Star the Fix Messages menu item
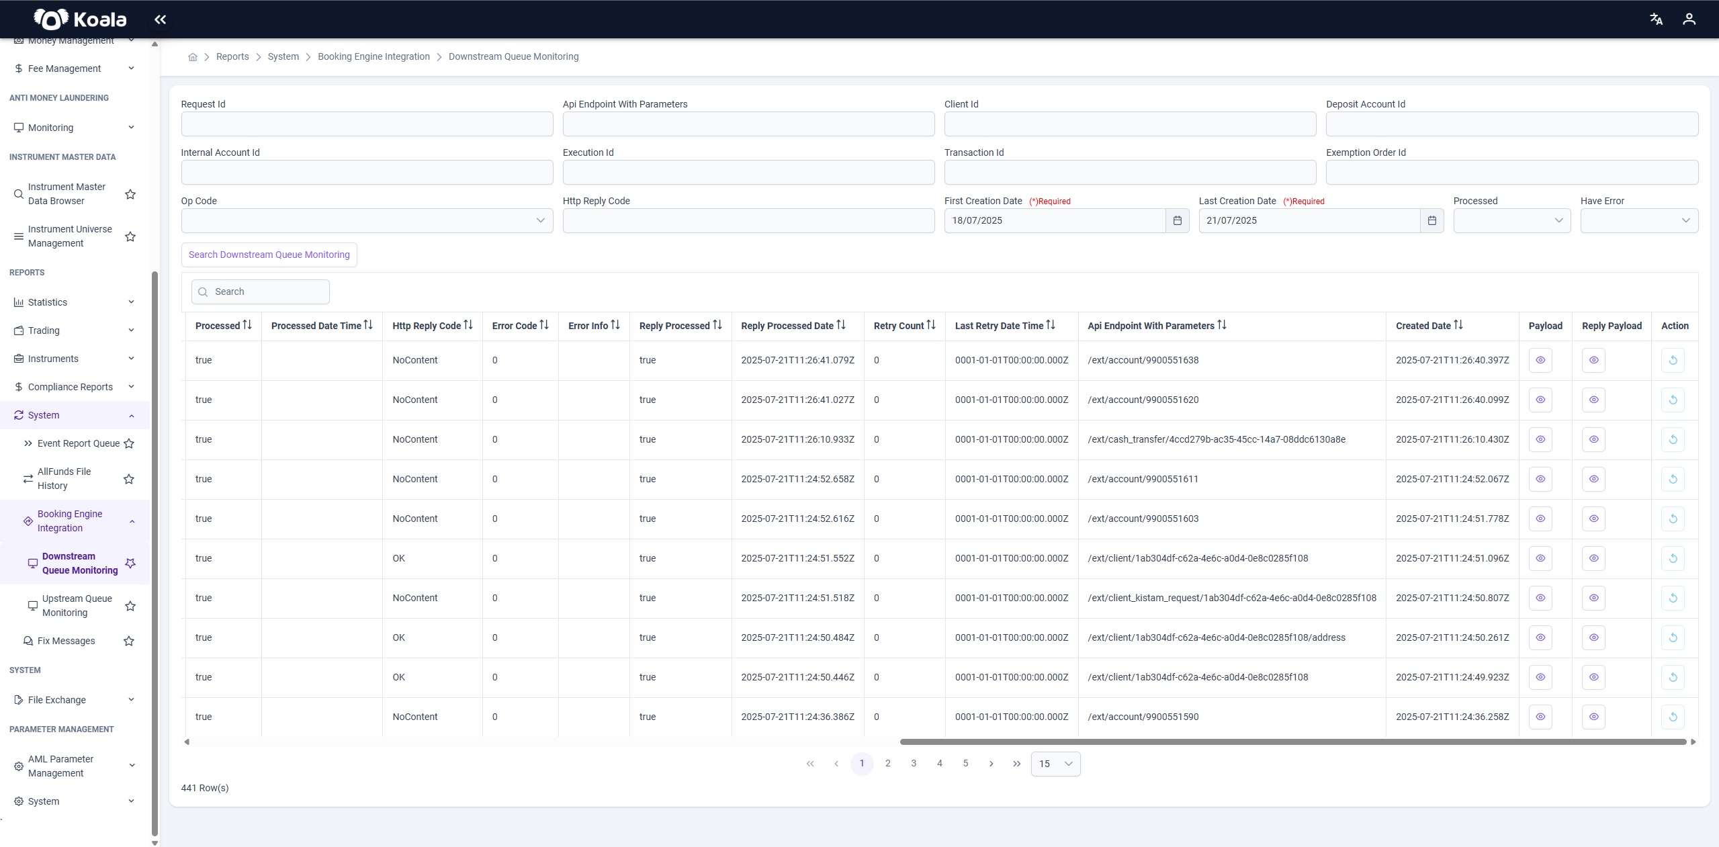The image size is (1719, 847). point(129,641)
